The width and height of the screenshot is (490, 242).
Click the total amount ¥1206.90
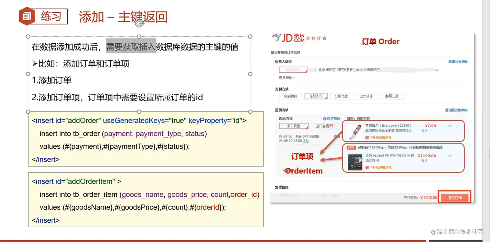[x=429, y=198]
